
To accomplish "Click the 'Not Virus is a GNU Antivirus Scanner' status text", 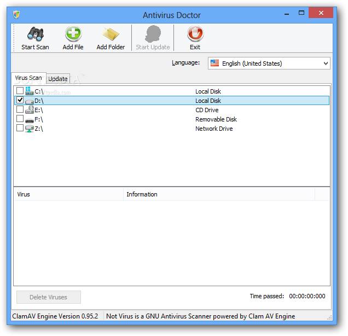I will pyautogui.click(x=200, y=316).
